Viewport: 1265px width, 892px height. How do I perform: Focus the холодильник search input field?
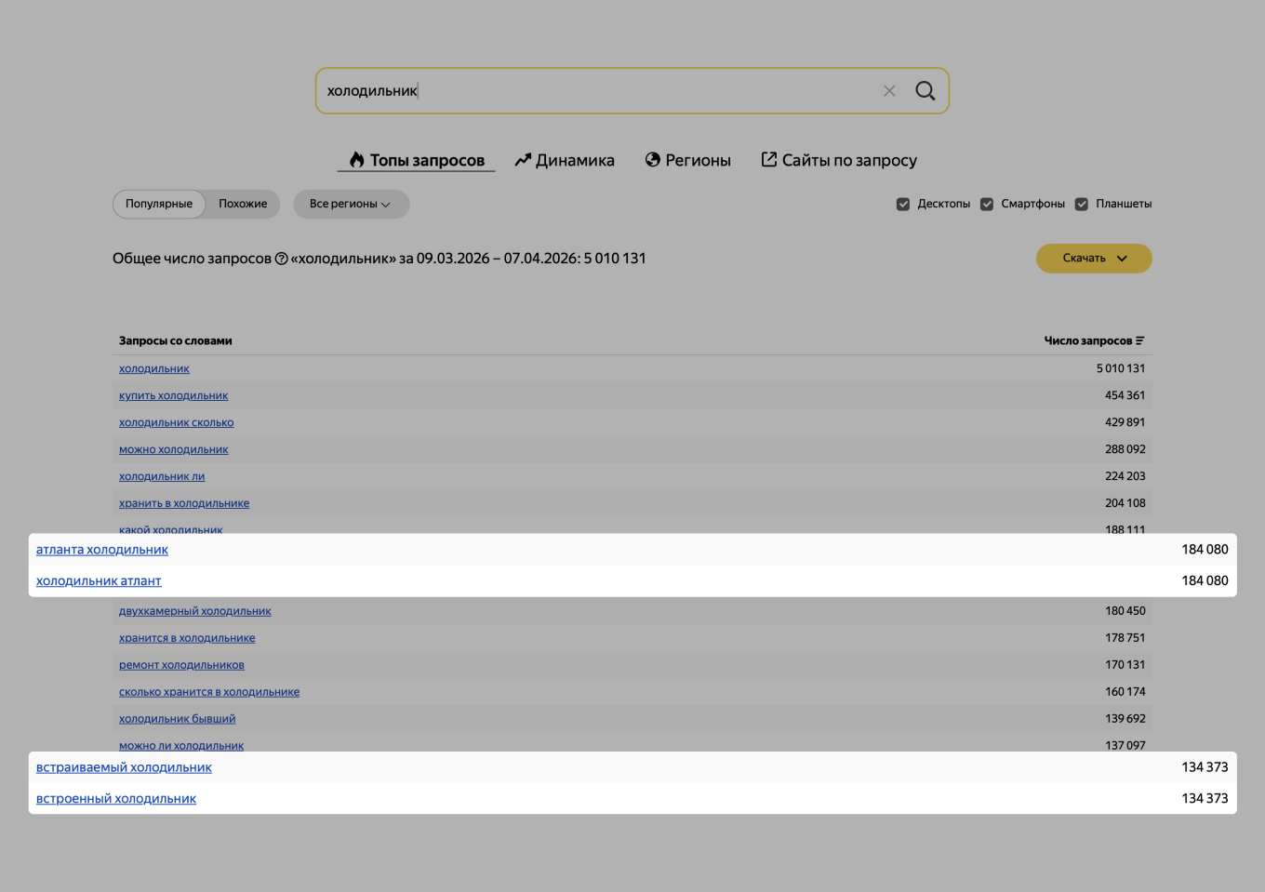click(x=595, y=91)
